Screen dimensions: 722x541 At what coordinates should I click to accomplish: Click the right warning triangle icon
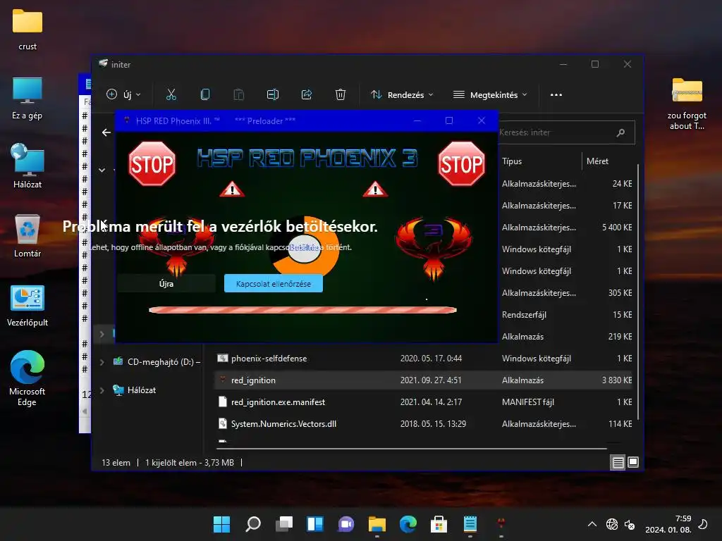[x=375, y=189]
